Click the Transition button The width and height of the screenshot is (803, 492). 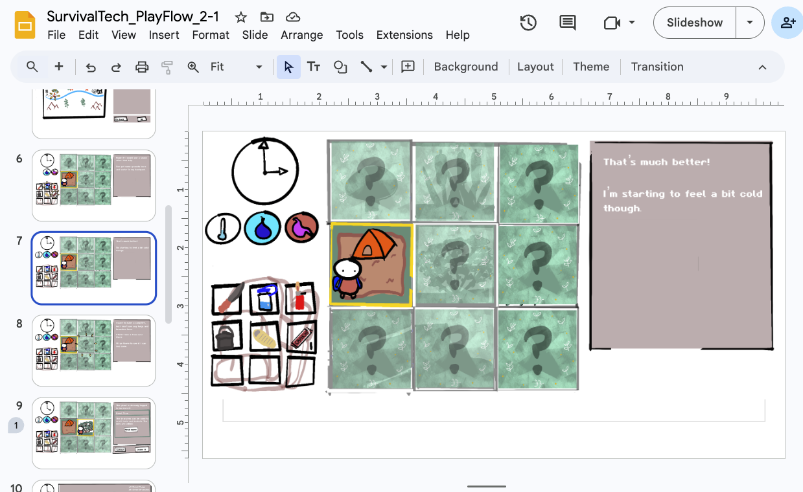coord(657,67)
